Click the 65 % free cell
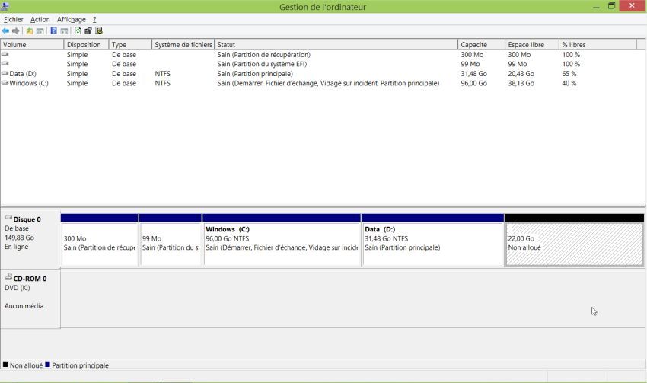The height and width of the screenshot is (383, 647). (569, 73)
